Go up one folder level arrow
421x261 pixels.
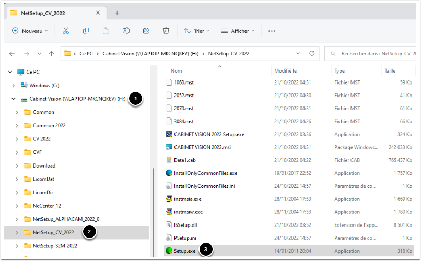click(x=52, y=54)
